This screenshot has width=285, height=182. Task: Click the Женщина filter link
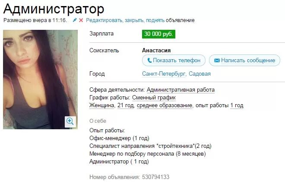click(x=101, y=105)
